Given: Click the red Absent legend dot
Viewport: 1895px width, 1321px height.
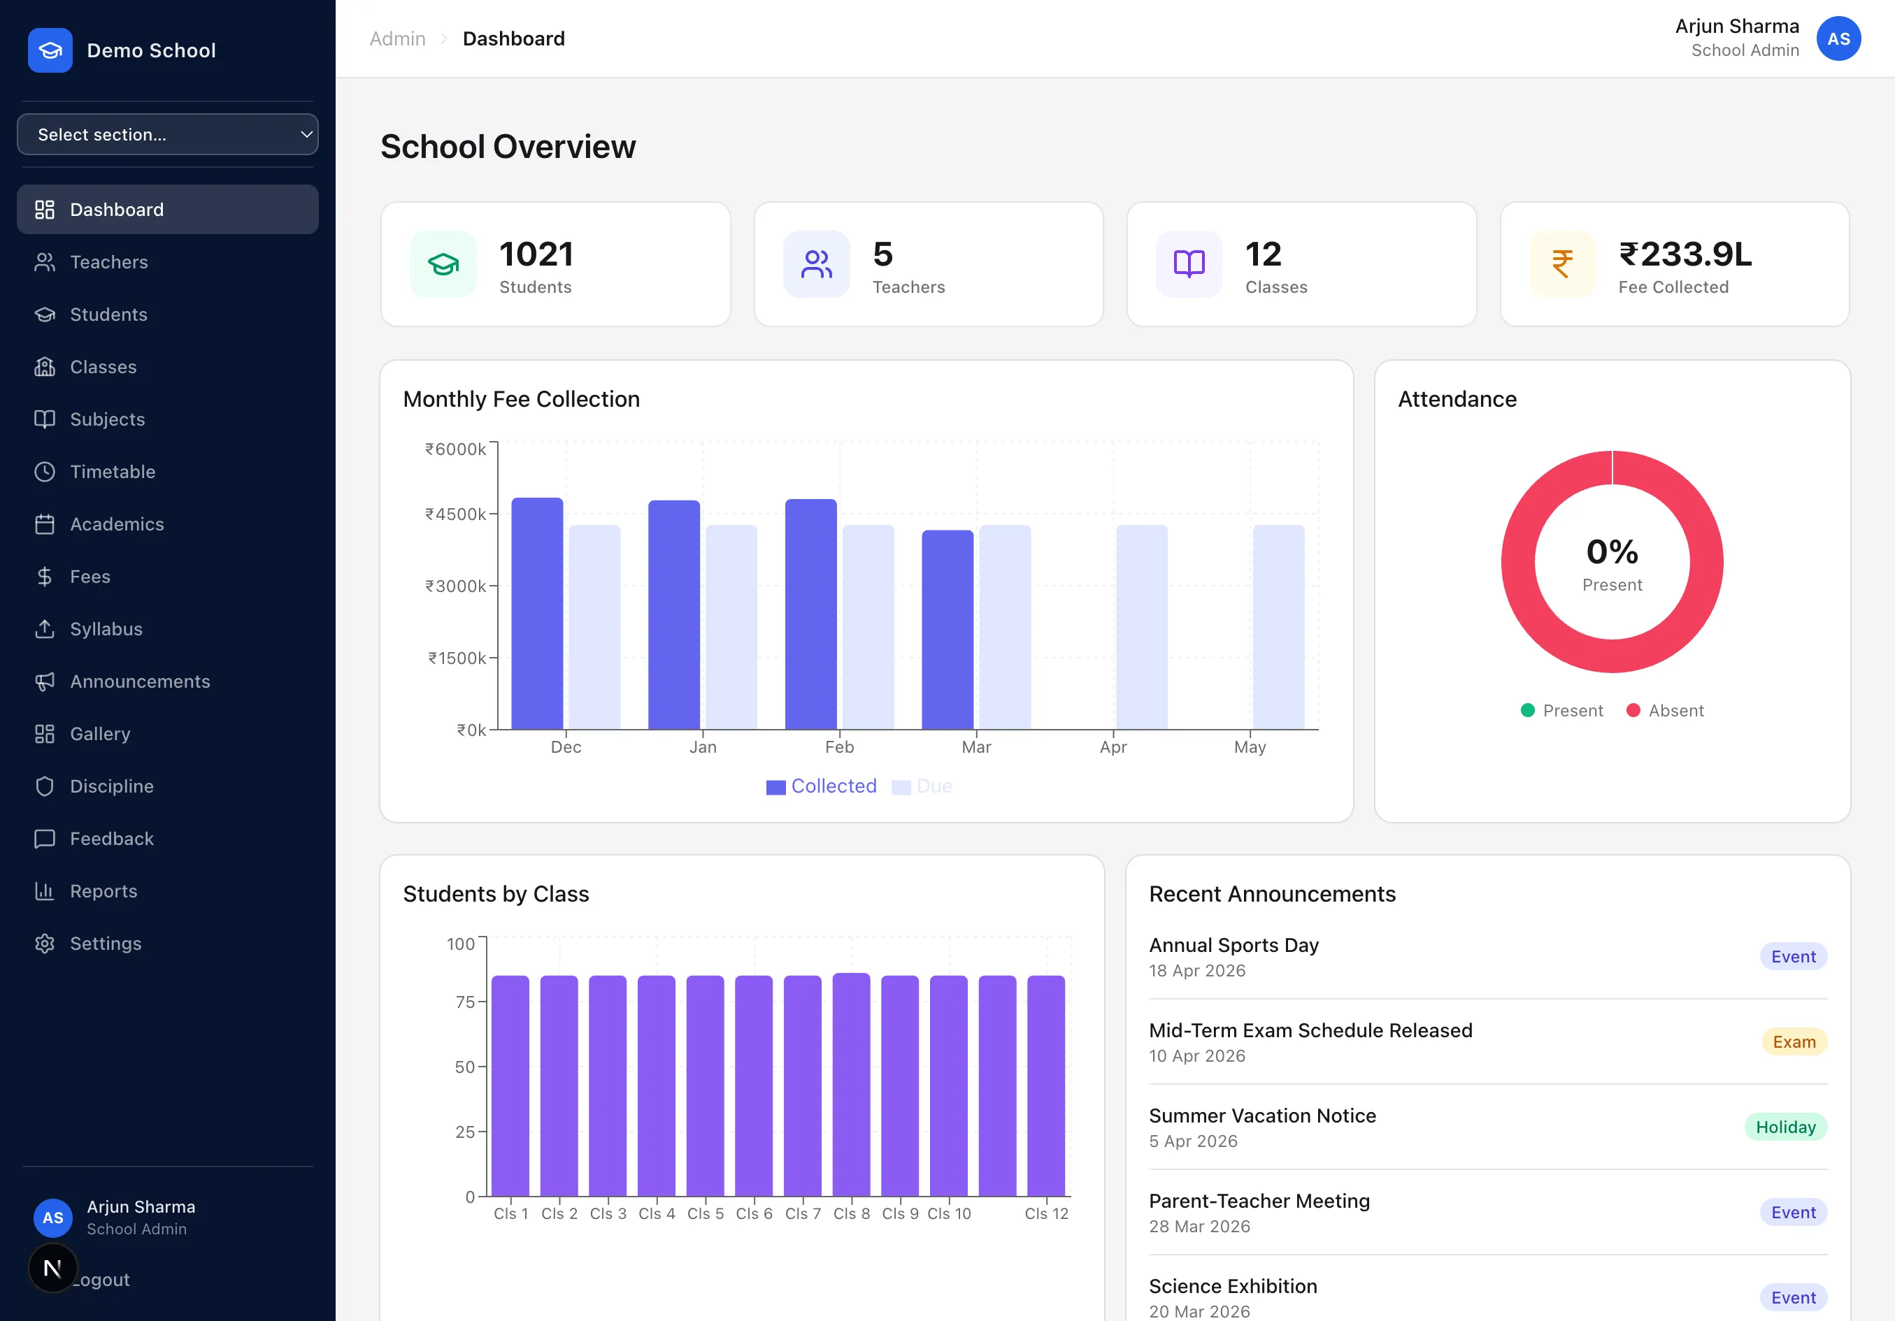Looking at the screenshot, I should pyautogui.click(x=1633, y=710).
